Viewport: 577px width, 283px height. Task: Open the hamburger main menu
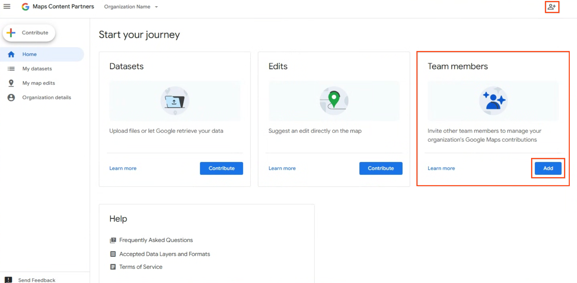point(7,6)
